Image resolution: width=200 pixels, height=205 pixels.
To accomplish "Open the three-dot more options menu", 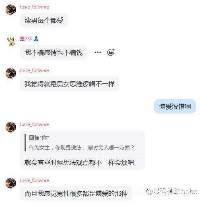I will [98, 52].
